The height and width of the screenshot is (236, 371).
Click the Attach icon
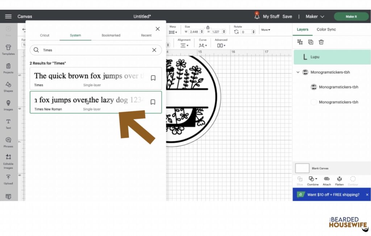(327, 181)
